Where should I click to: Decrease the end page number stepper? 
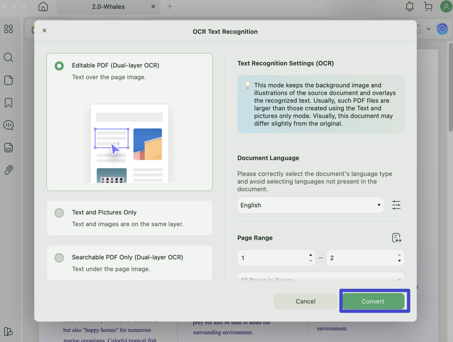tap(399, 261)
